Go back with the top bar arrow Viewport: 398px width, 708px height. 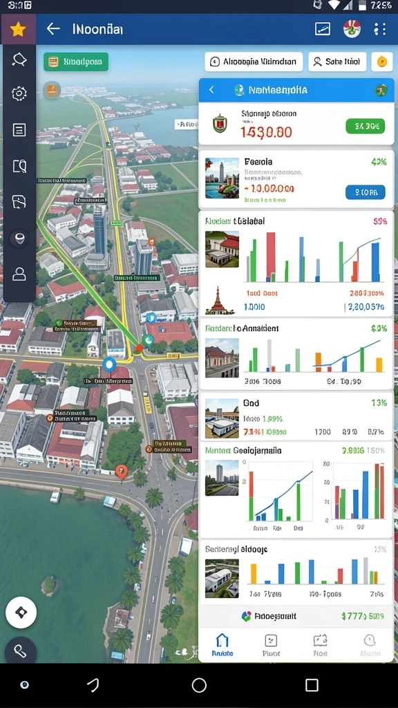pos(53,29)
